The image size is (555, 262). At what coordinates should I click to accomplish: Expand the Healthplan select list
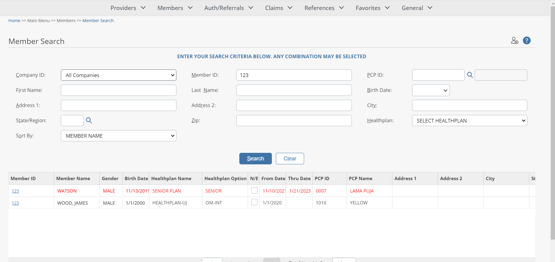click(x=469, y=121)
